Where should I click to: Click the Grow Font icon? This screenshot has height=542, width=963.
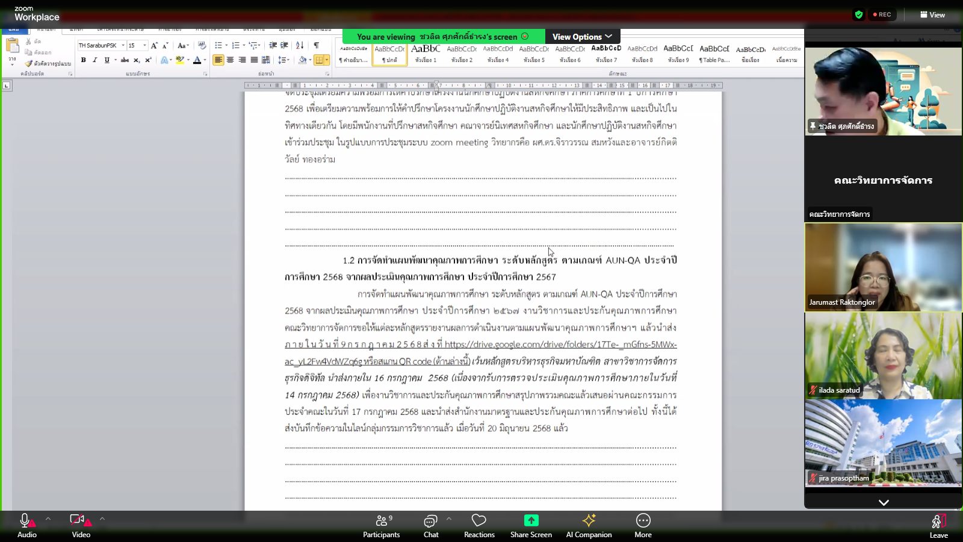point(154,45)
